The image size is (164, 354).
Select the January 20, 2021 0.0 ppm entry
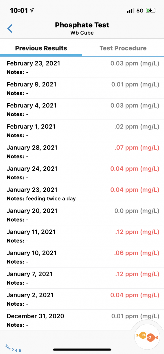82,215
